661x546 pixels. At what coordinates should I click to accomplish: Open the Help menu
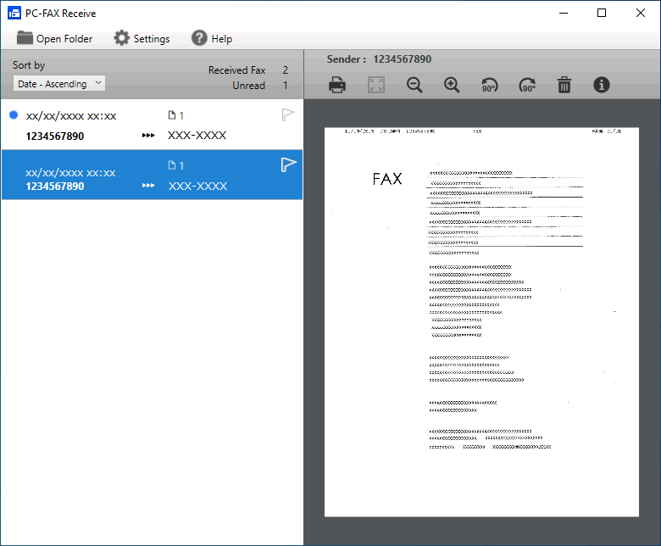click(211, 38)
